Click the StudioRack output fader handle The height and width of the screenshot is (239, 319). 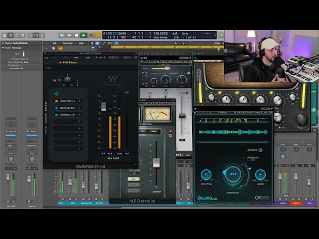(x=104, y=107)
